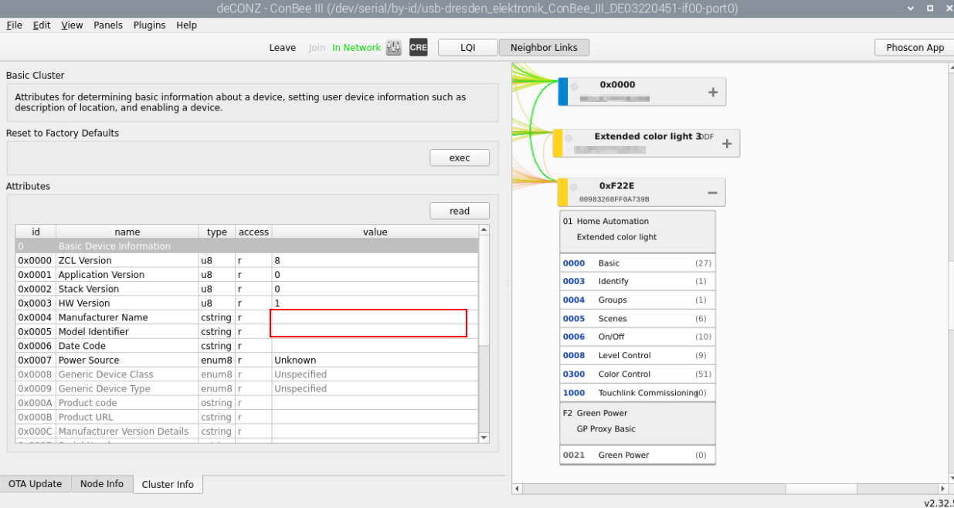Expand the Extended color light 3 node
Screen dimensions: 954x508
[x=726, y=144]
